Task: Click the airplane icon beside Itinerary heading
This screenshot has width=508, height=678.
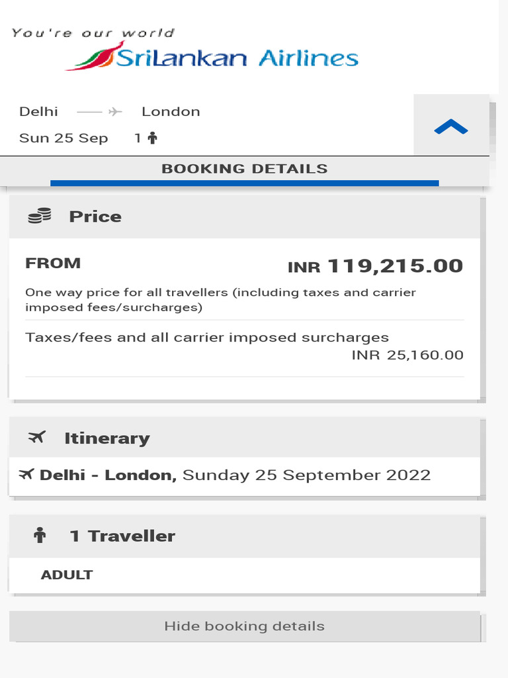Action: click(x=38, y=437)
